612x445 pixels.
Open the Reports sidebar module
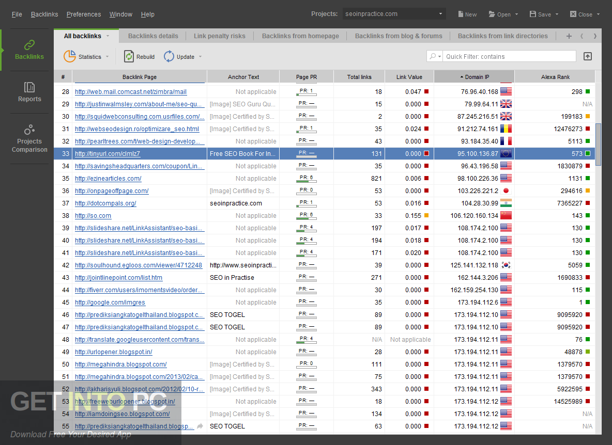tap(29, 92)
